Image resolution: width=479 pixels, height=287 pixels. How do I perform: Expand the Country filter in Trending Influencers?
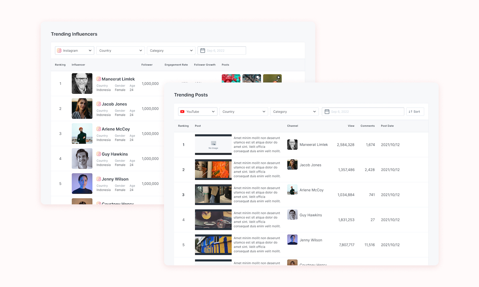(x=121, y=51)
